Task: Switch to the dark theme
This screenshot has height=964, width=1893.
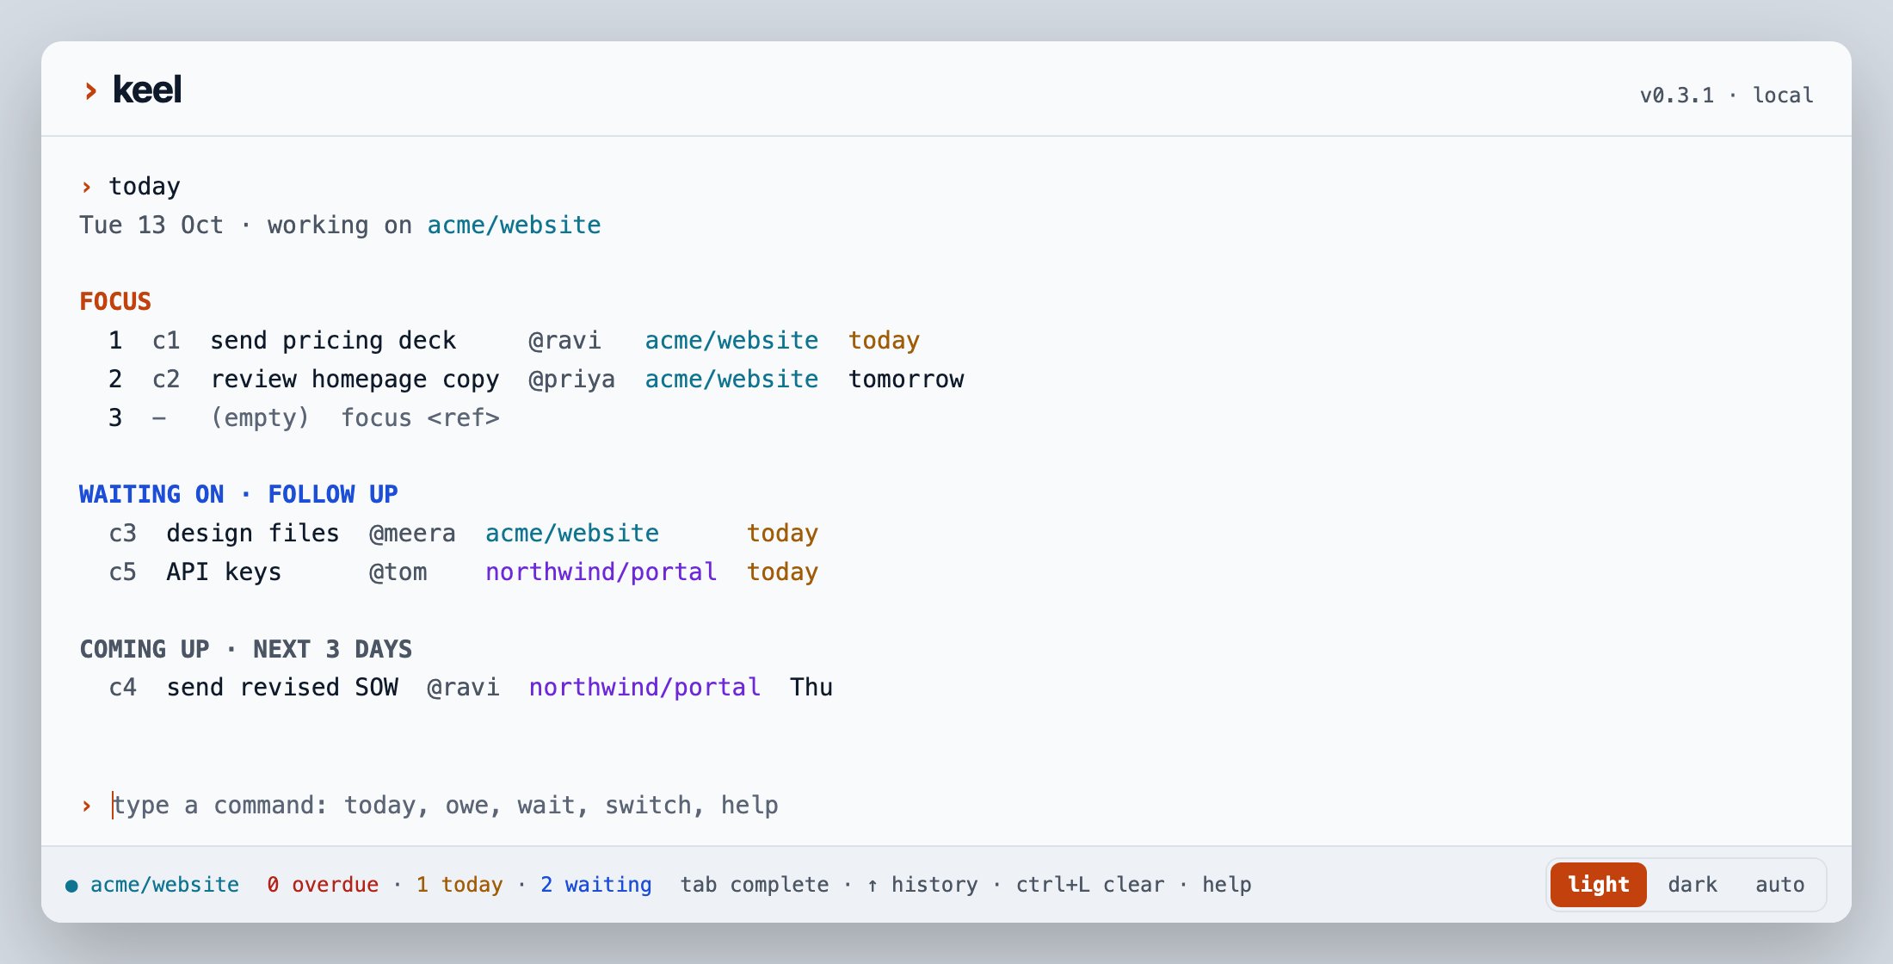Action: 1692,884
